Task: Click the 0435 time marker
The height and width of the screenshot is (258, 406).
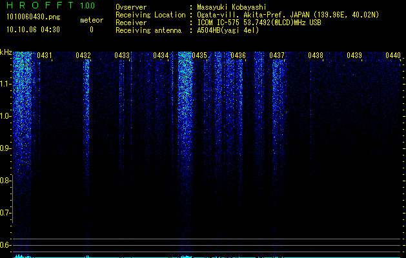Action: point(199,55)
